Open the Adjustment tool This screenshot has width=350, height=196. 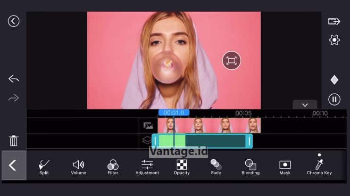tap(147, 167)
